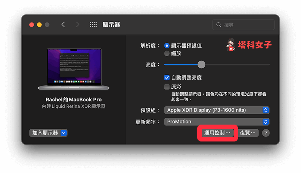Click the 解析度 label

(x=150, y=45)
